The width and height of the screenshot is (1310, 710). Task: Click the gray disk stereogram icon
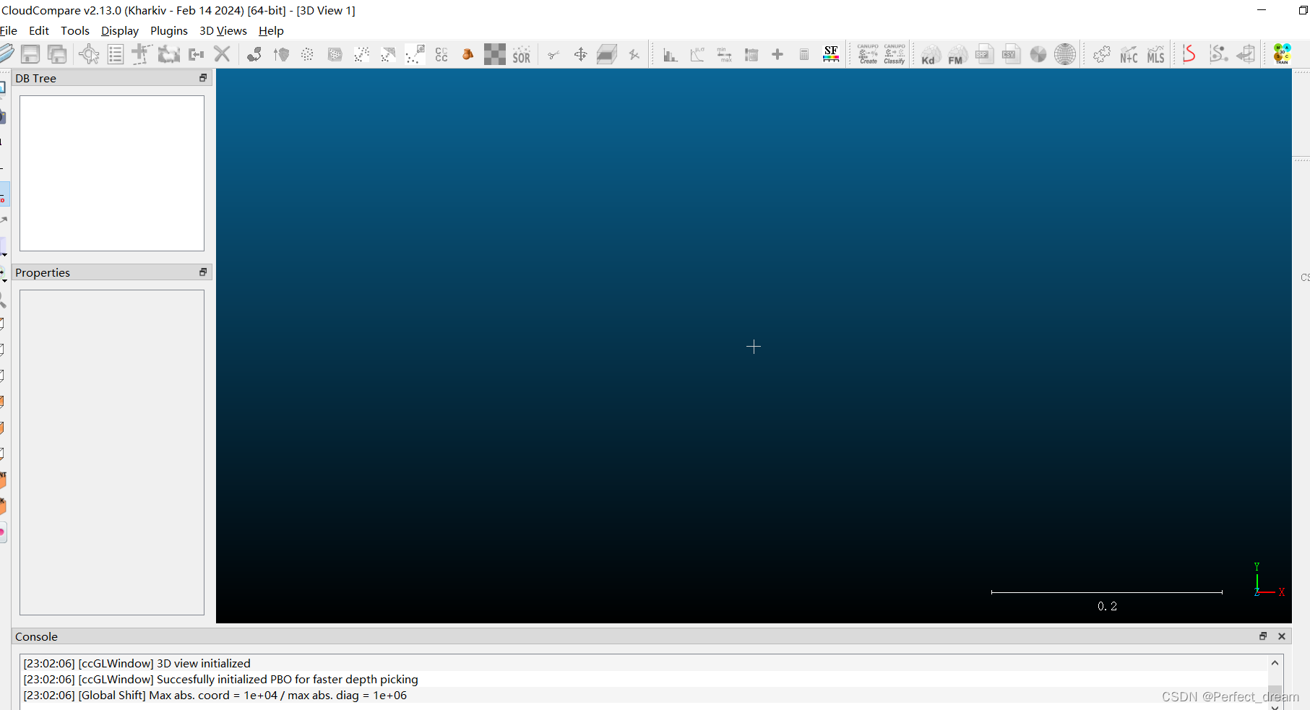[1038, 54]
